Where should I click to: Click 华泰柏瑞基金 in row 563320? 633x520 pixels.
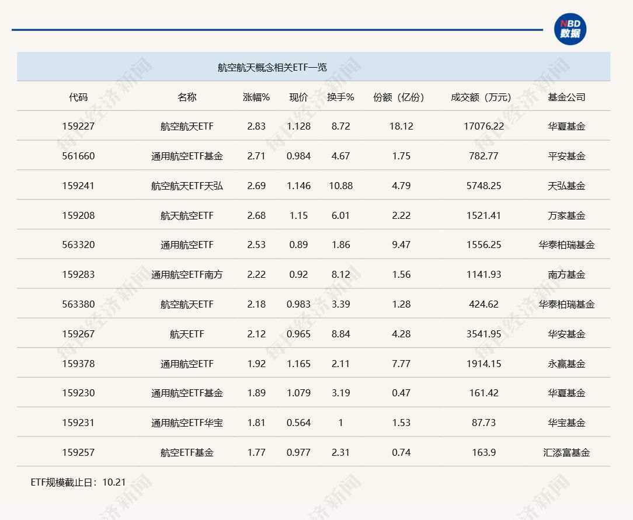tap(566, 245)
